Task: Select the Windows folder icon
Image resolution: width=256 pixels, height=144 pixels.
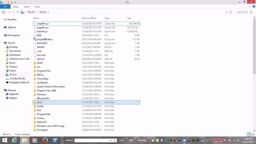Action: pyautogui.click(x=35, y=94)
